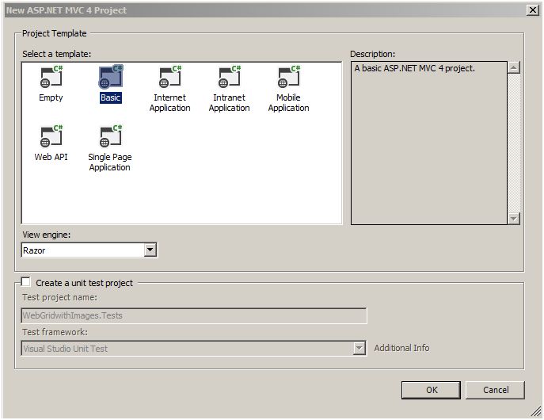Viewport: 544px width, 420px height.
Task: Choose the Intranet Application template icon
Action: (230, 76)
